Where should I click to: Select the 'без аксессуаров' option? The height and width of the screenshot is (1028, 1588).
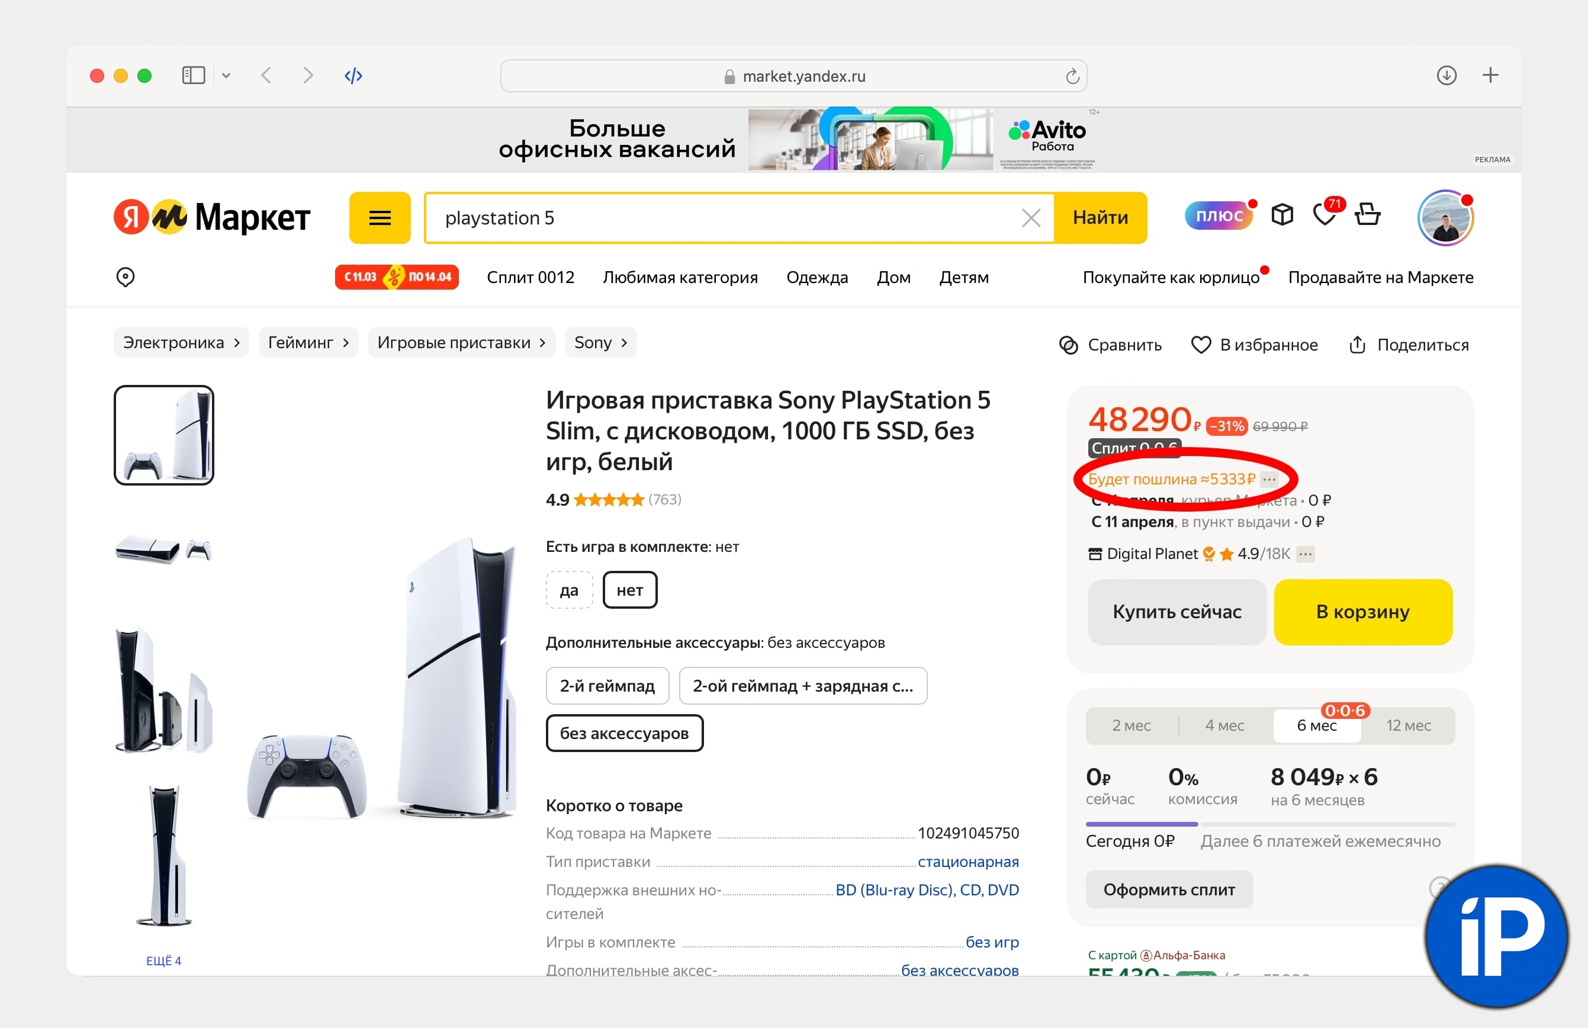(x=624, y=733)
